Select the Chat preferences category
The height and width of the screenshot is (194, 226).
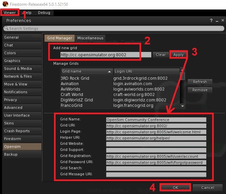pos(22,45)
